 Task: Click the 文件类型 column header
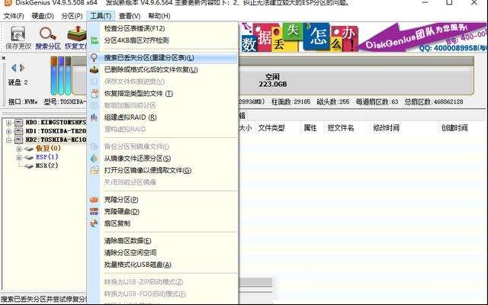pos(271,128)
